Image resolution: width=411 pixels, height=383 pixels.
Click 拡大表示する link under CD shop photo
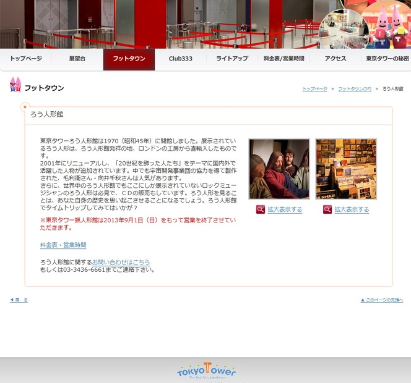pyautogui.click(x=352, y=209)
